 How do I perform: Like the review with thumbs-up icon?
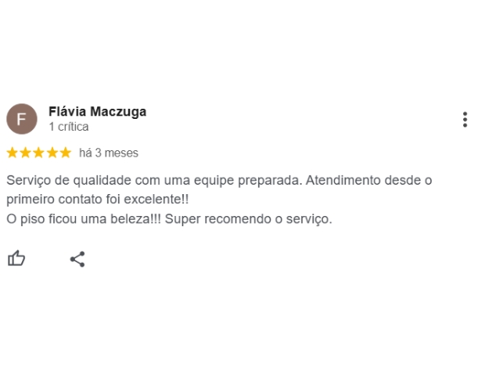[16, 259]
